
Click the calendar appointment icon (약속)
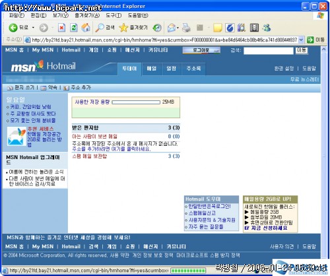coord(44,88)
